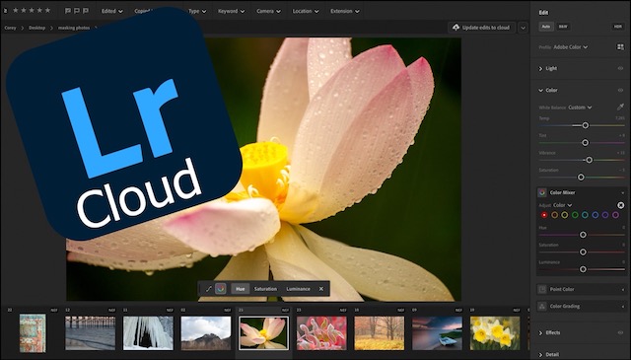Image resolution: width=631 pixels, height=360 pixels.
Task: Open the Keyword filter dropdown
Action: click(231, 11)
